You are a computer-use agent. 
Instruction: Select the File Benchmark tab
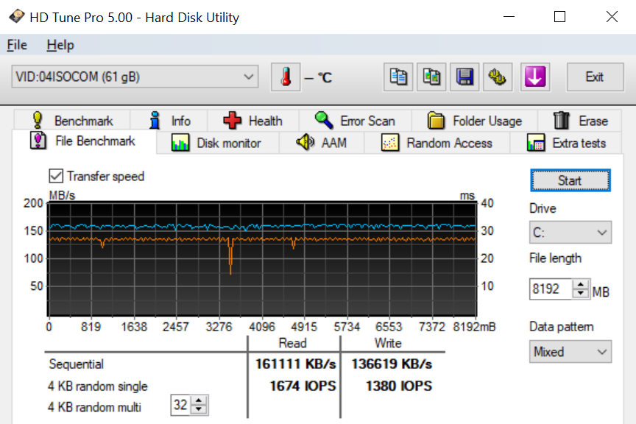pyautogui.click(x=84, y=141)
